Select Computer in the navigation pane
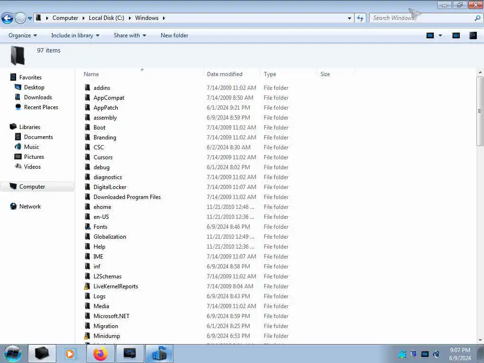The width and height of the screenshot is (484, 363). 32,186
